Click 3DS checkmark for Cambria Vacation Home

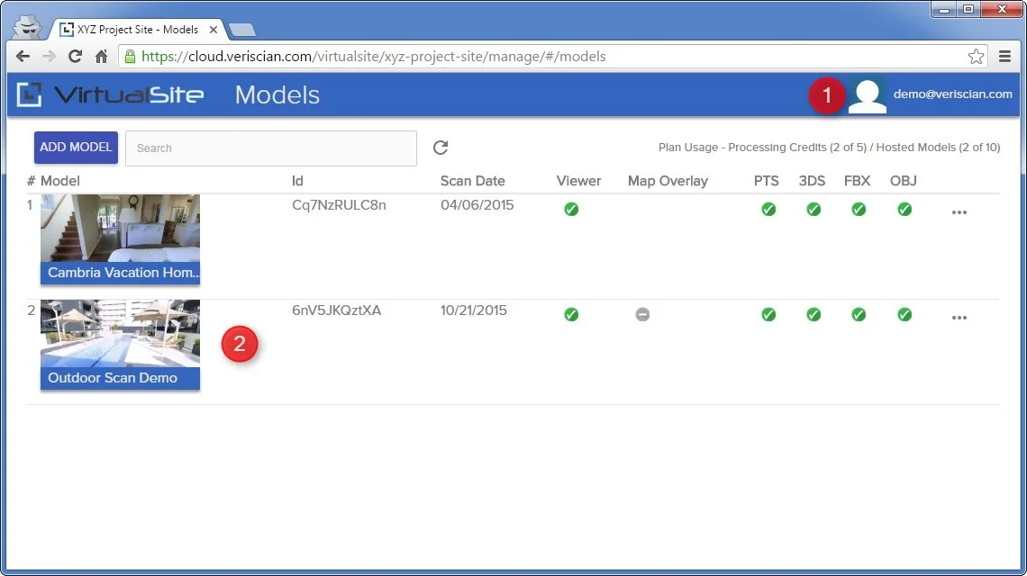pos(813,210)
